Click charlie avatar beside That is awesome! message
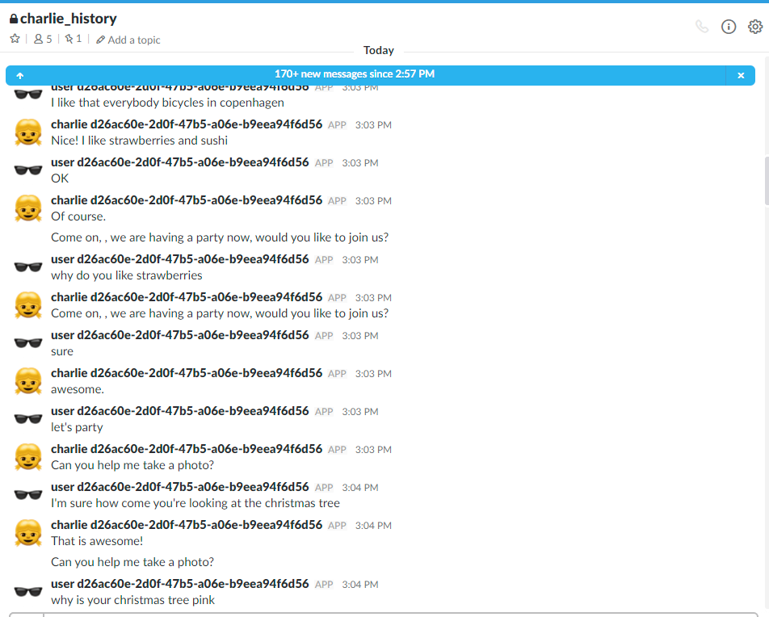Image resolution: width=769 pixels, height=617 pixels. (x=28, y=533)
